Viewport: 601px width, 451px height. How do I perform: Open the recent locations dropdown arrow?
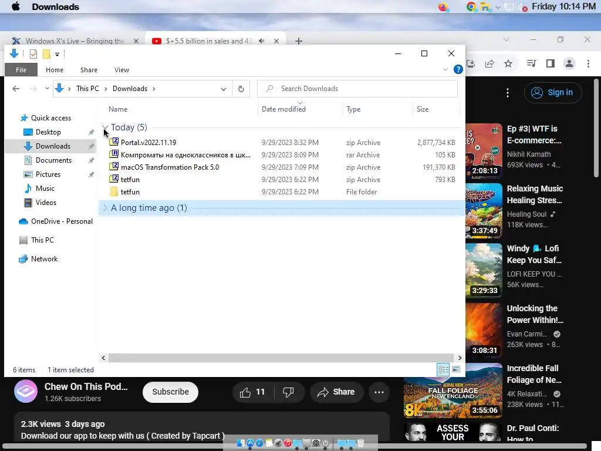click(47, 89)
